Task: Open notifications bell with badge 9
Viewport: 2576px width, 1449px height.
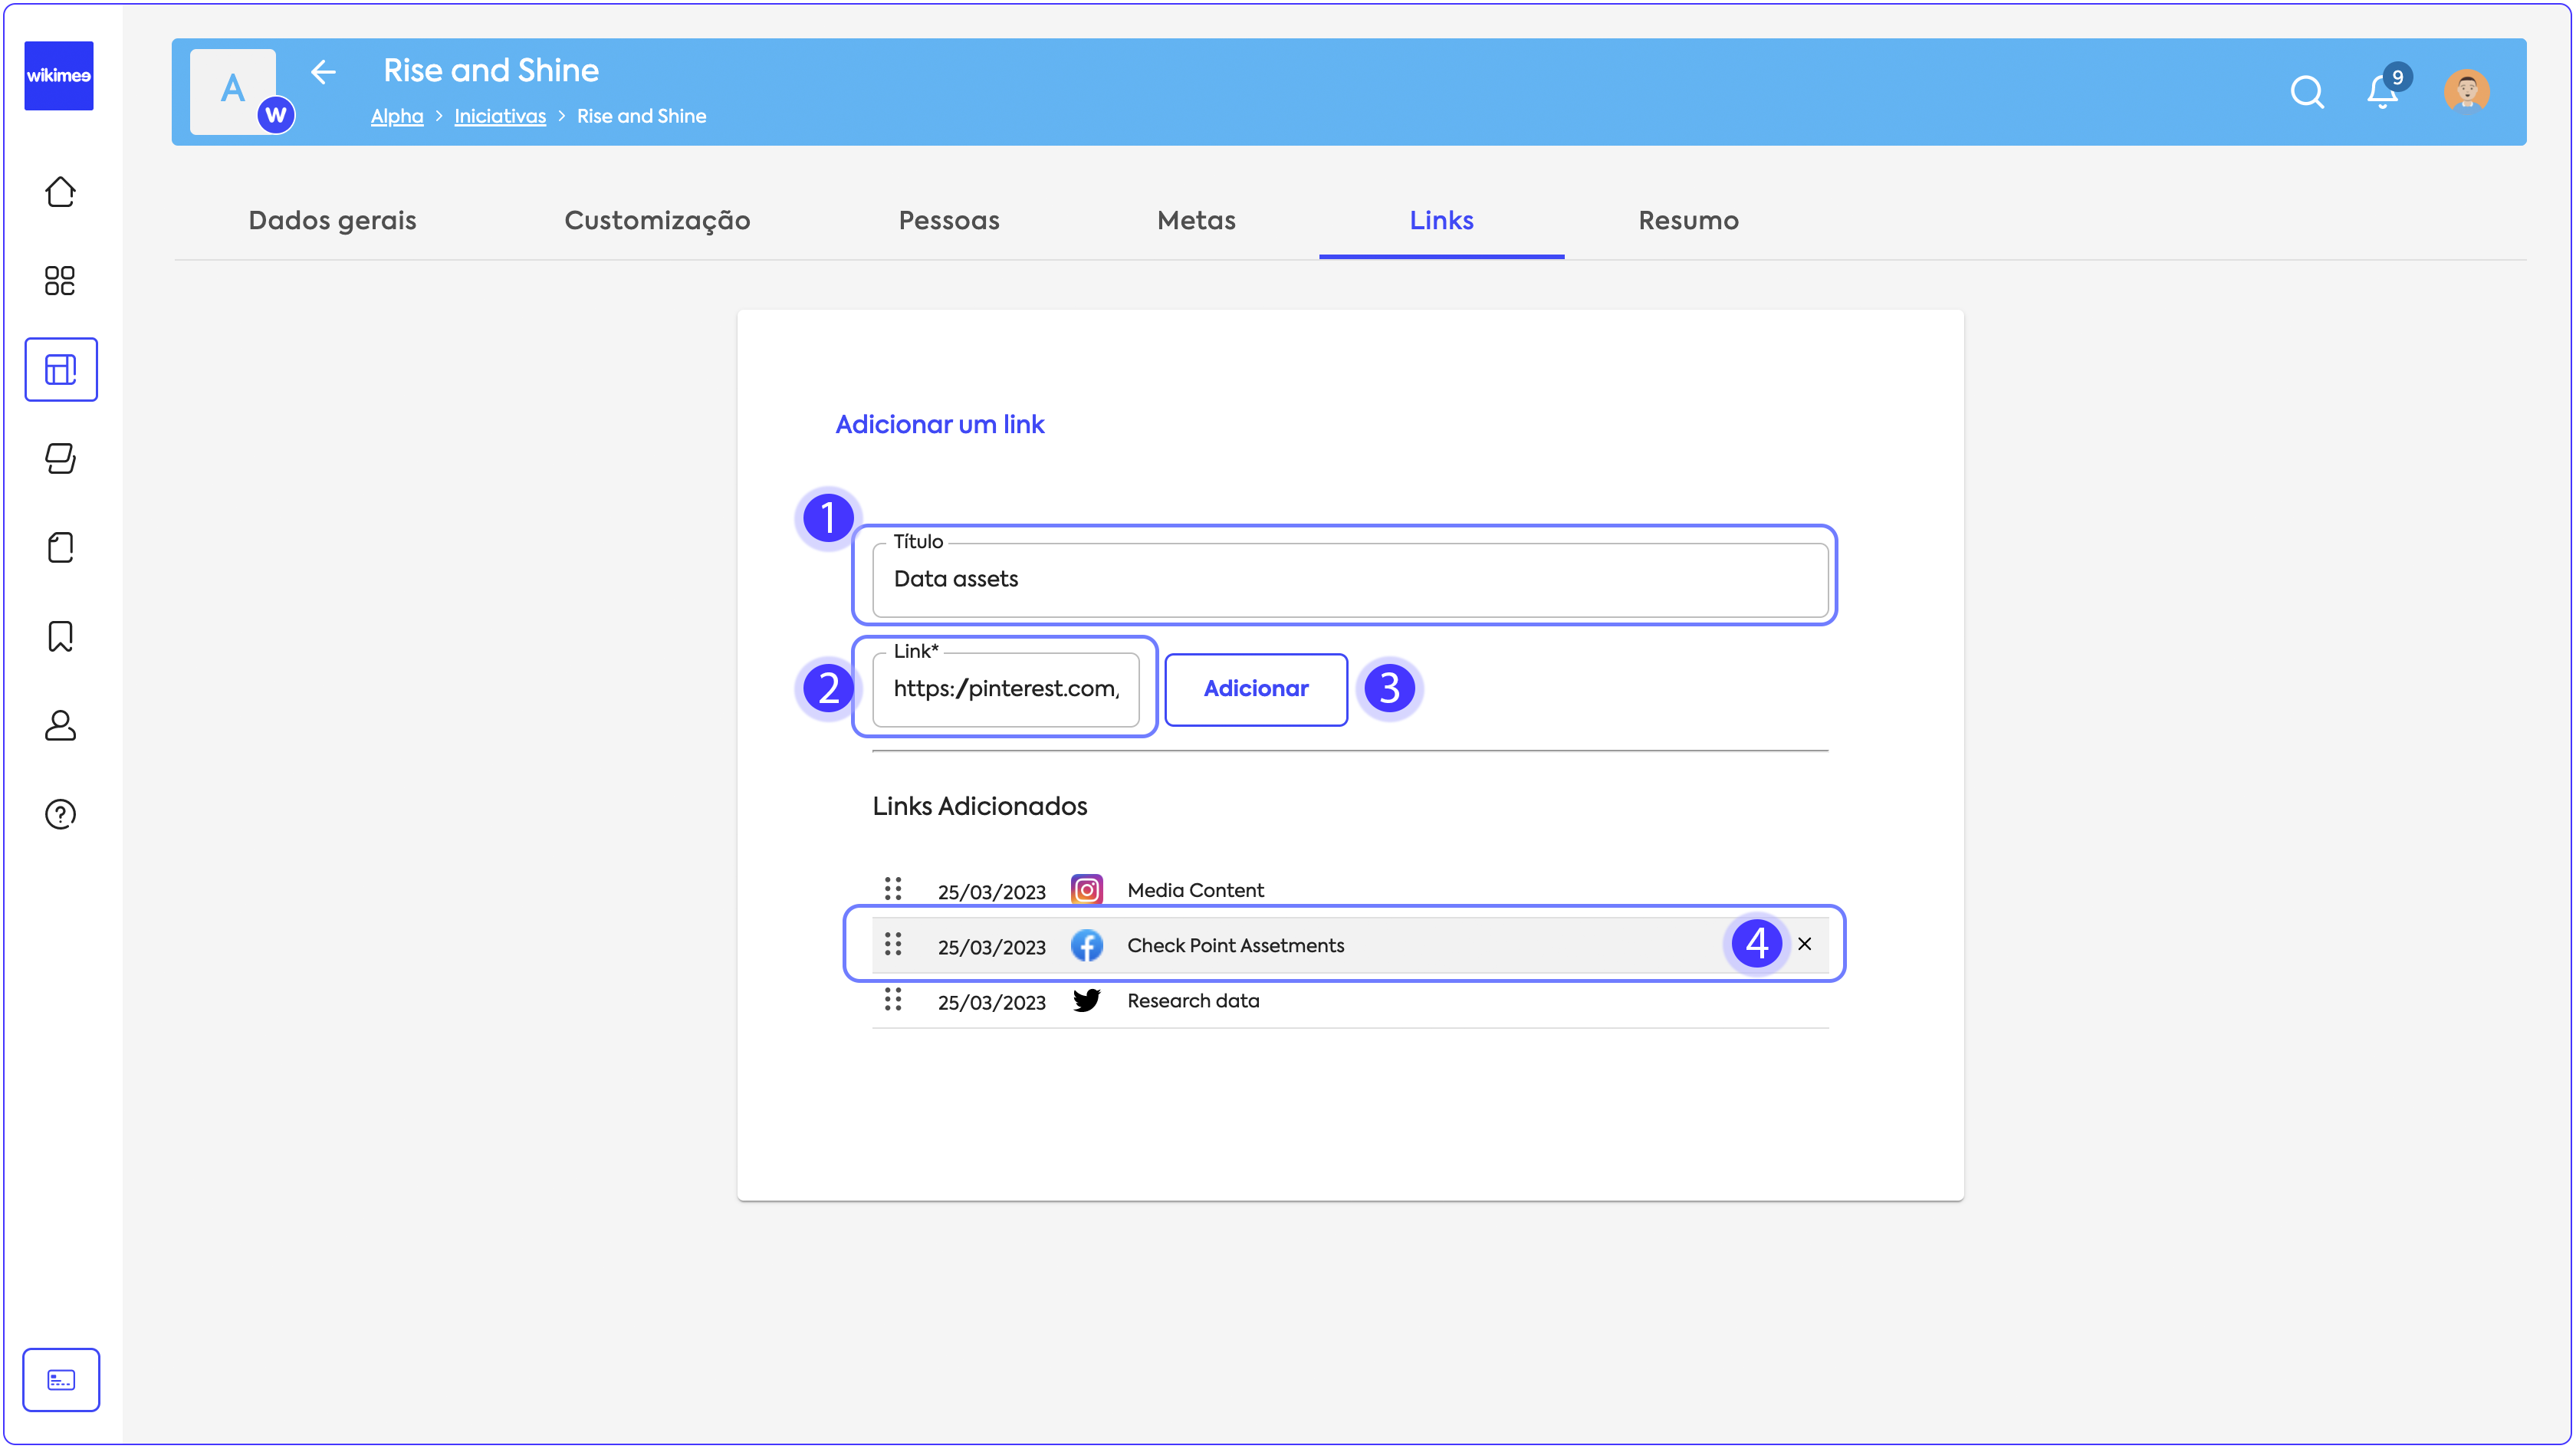Action: [2382, 92]
